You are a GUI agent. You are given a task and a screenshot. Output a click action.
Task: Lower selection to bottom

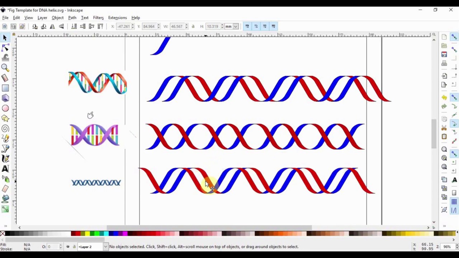pos(74,26)
